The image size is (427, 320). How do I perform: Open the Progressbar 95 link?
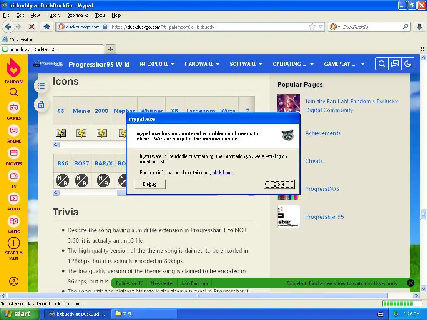[324, 217]
